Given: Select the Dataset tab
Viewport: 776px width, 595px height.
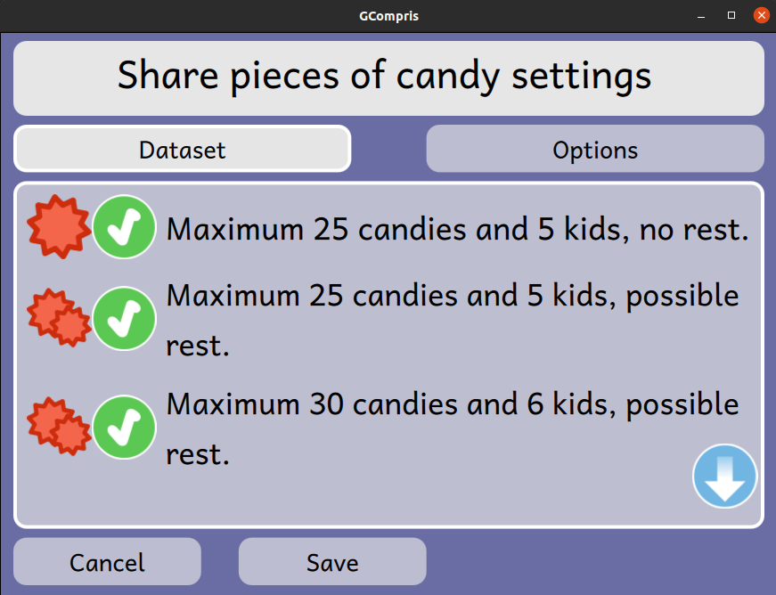Looking at the screenshot, I should click(182, 149).
